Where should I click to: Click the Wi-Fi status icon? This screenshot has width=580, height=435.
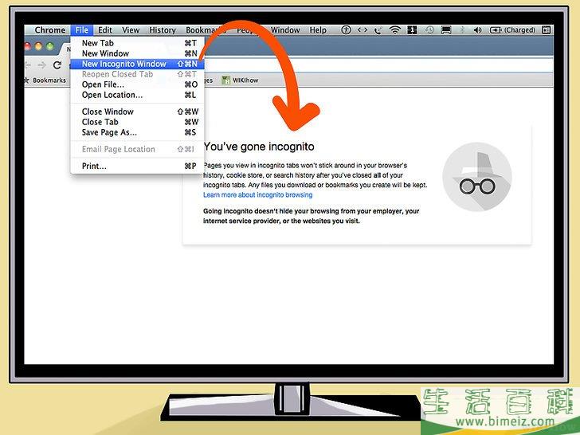395,30
